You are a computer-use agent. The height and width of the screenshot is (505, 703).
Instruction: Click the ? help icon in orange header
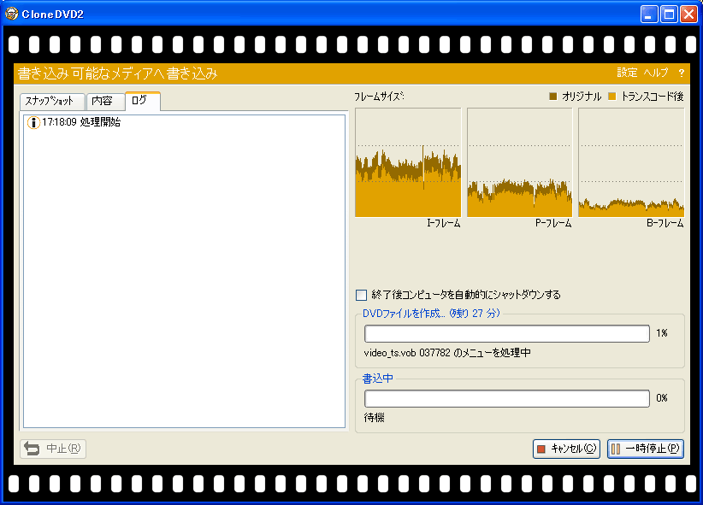[681, 73]
